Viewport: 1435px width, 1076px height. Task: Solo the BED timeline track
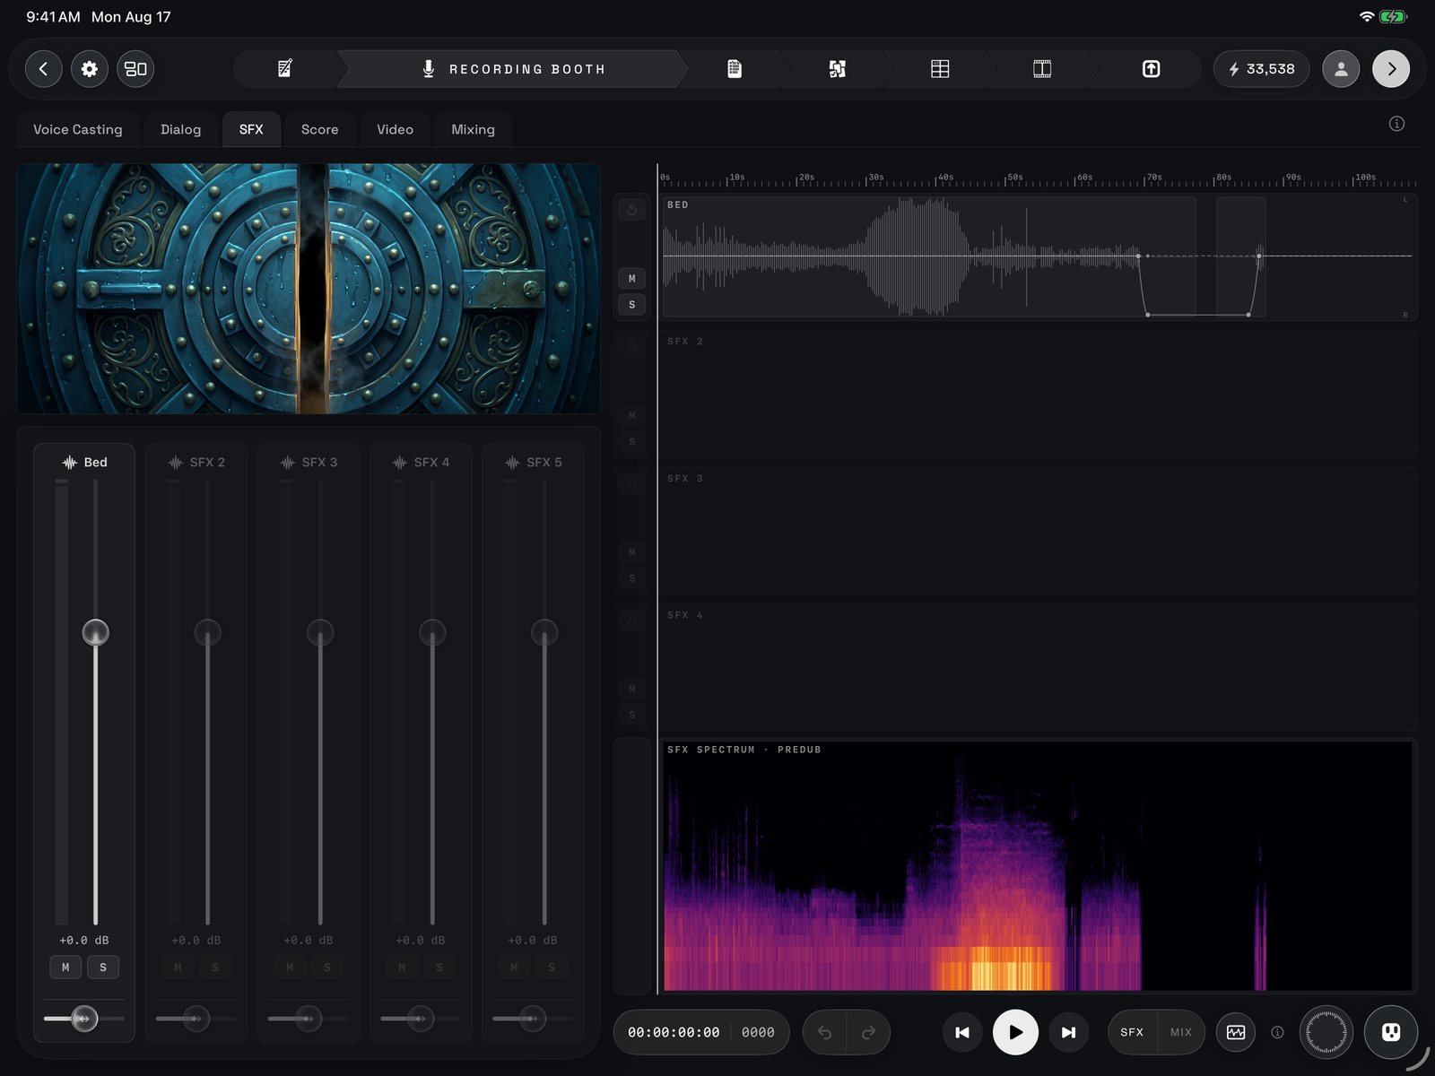click(631, 305)
